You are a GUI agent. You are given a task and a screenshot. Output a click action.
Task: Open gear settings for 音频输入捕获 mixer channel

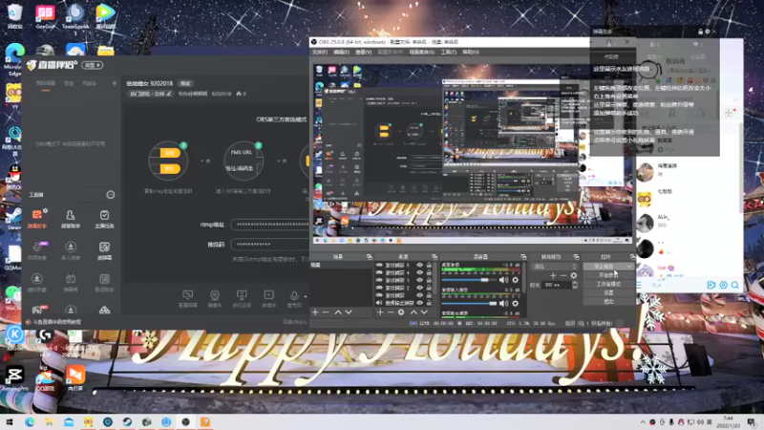point(515,304)
